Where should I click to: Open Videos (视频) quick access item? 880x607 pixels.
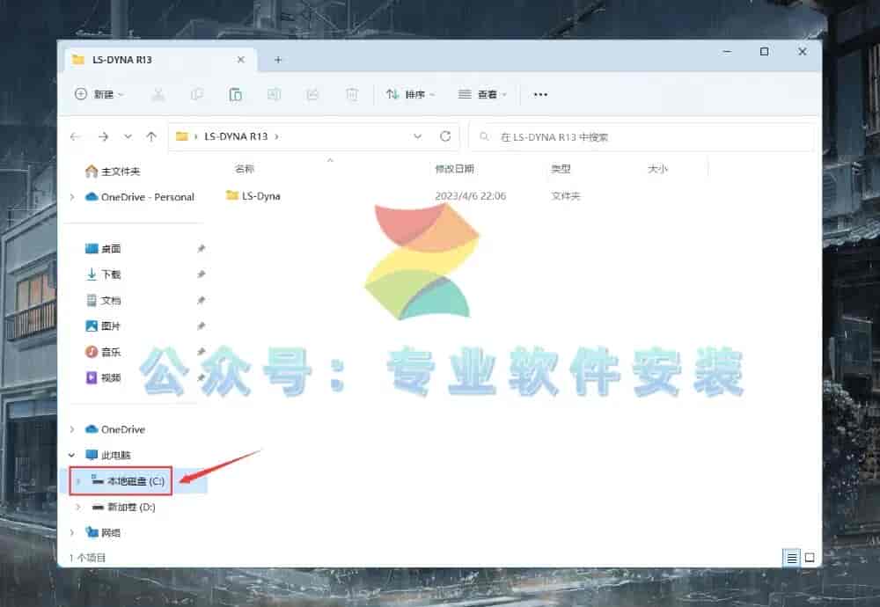[103, 377]
